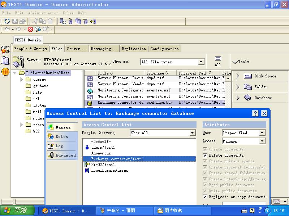Click the dialog help question mark button
Viewport: 289px width, 216px height.
pyautogui.click(x=255, y=113)
